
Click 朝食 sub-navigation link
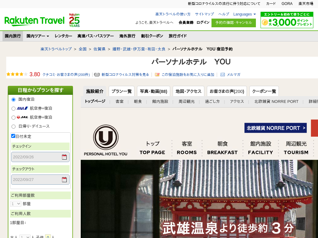138,101
